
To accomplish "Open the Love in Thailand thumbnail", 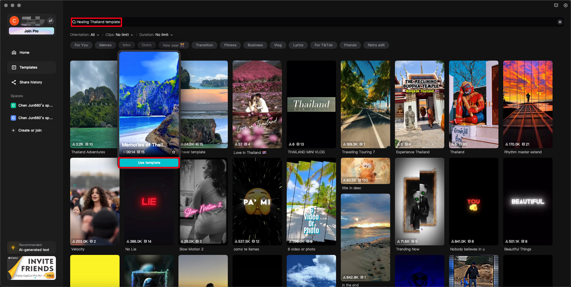I will (x=257, y=104).
